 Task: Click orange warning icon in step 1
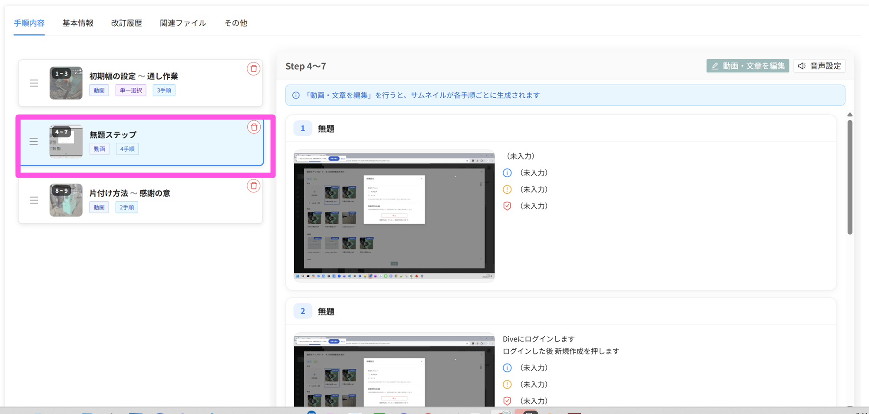click(x=507, y=189)
